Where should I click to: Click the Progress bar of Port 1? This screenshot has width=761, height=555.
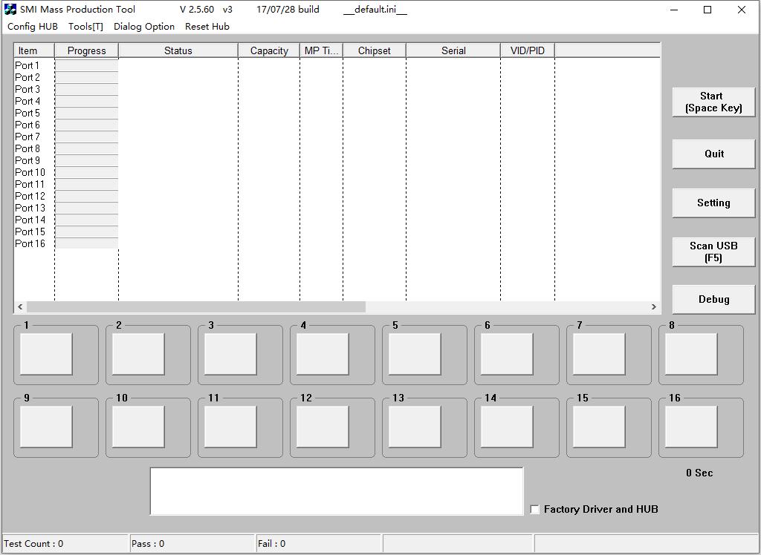(86, 65)
